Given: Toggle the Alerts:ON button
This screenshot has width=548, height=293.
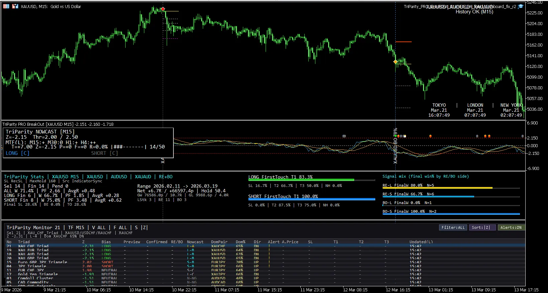Looking at the screenshot, I should click(x=511, y=227).
